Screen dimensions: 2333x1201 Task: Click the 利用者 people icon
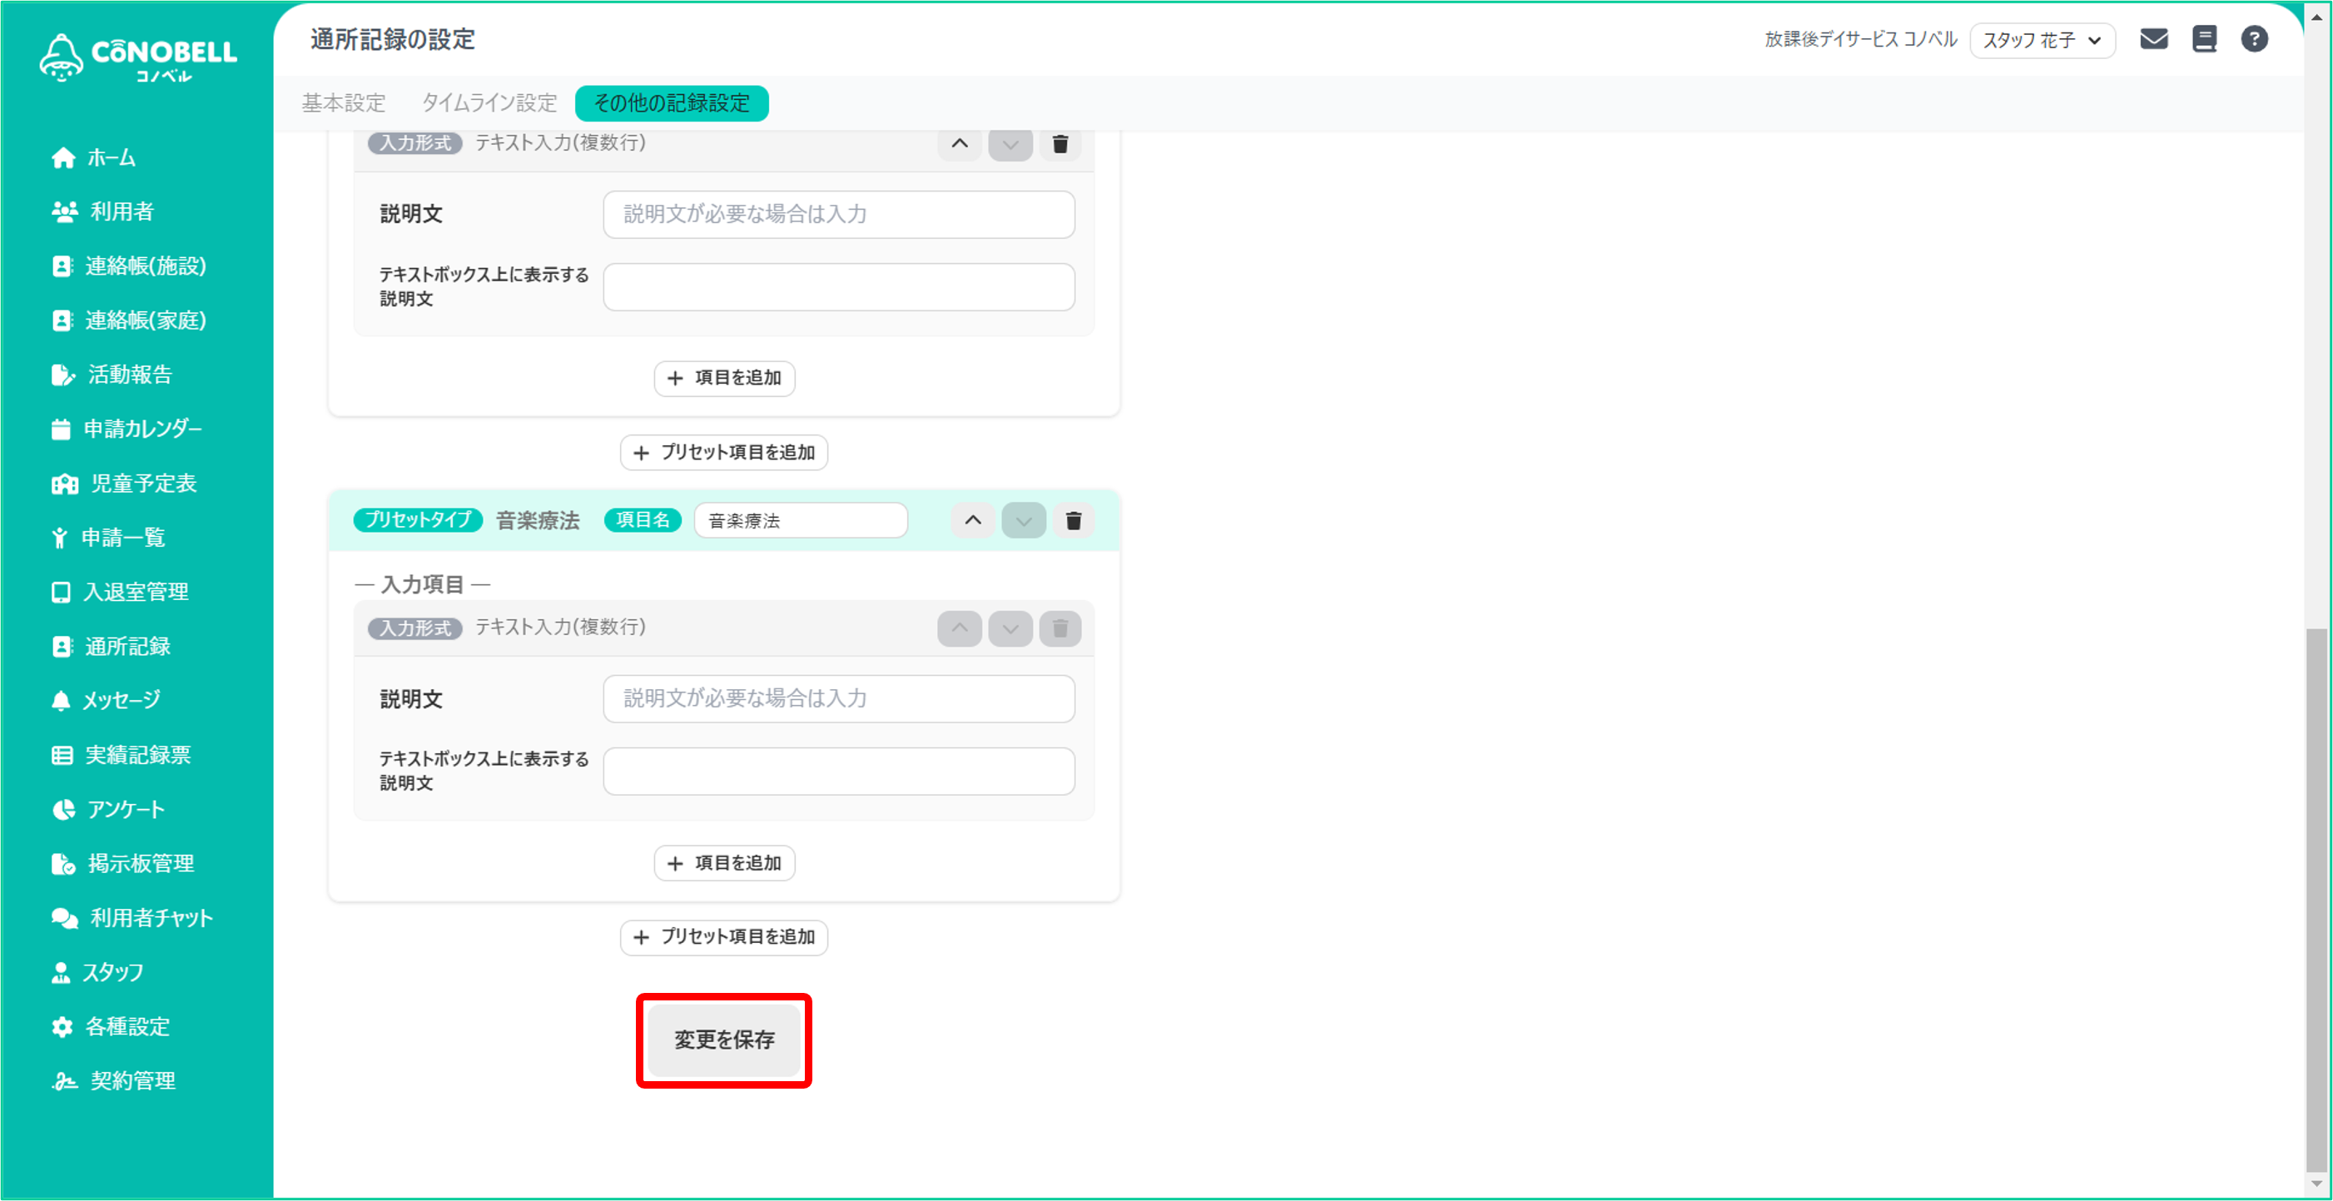[64, 212]
